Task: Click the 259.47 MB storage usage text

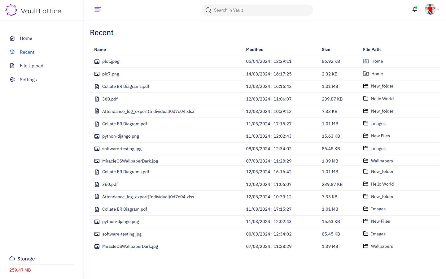Action: coord(20,270)
